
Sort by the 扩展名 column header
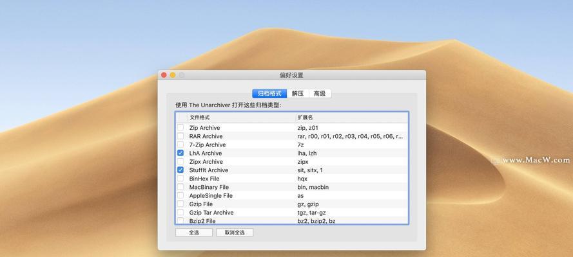(352, 118)
